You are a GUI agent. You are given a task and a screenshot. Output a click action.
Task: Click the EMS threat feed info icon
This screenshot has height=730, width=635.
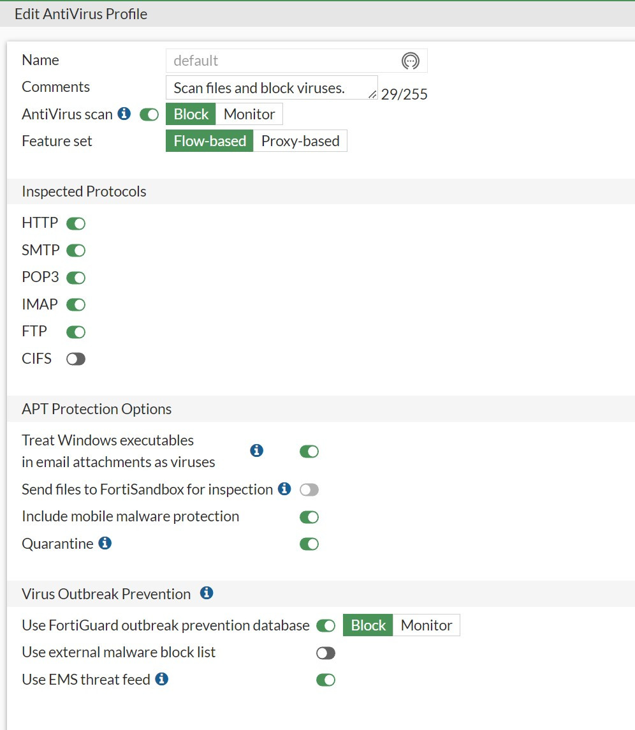point(162,679)
